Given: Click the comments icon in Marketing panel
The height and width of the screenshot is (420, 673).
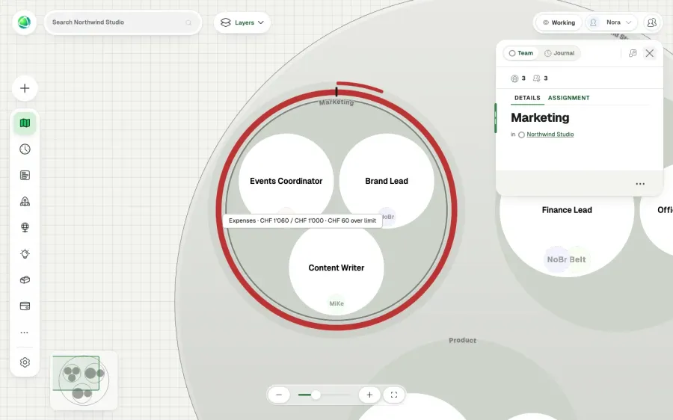Looking at the screenshot, I should pos(633,53).
